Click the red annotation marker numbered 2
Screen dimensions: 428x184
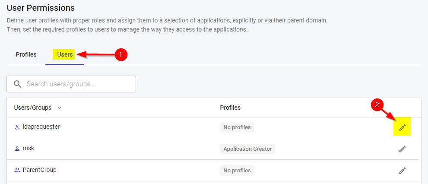(377, 105)
